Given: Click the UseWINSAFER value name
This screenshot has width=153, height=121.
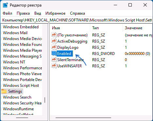Looking at the screenshot, I should tap(70, 66).
